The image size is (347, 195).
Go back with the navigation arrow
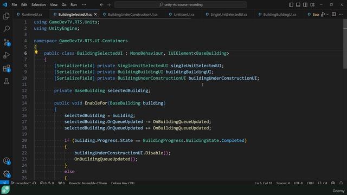(x=101, y=5)
